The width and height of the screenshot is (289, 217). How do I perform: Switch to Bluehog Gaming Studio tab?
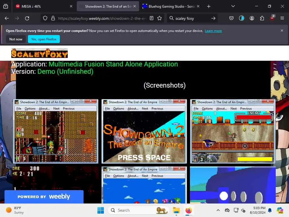[171, 6]
